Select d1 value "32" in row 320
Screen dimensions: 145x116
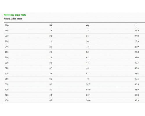[x=51, y=68]
